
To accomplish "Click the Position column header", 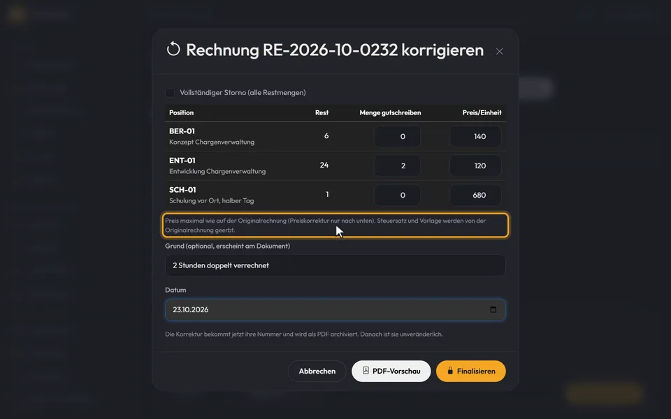I will (x=182, y=113).
